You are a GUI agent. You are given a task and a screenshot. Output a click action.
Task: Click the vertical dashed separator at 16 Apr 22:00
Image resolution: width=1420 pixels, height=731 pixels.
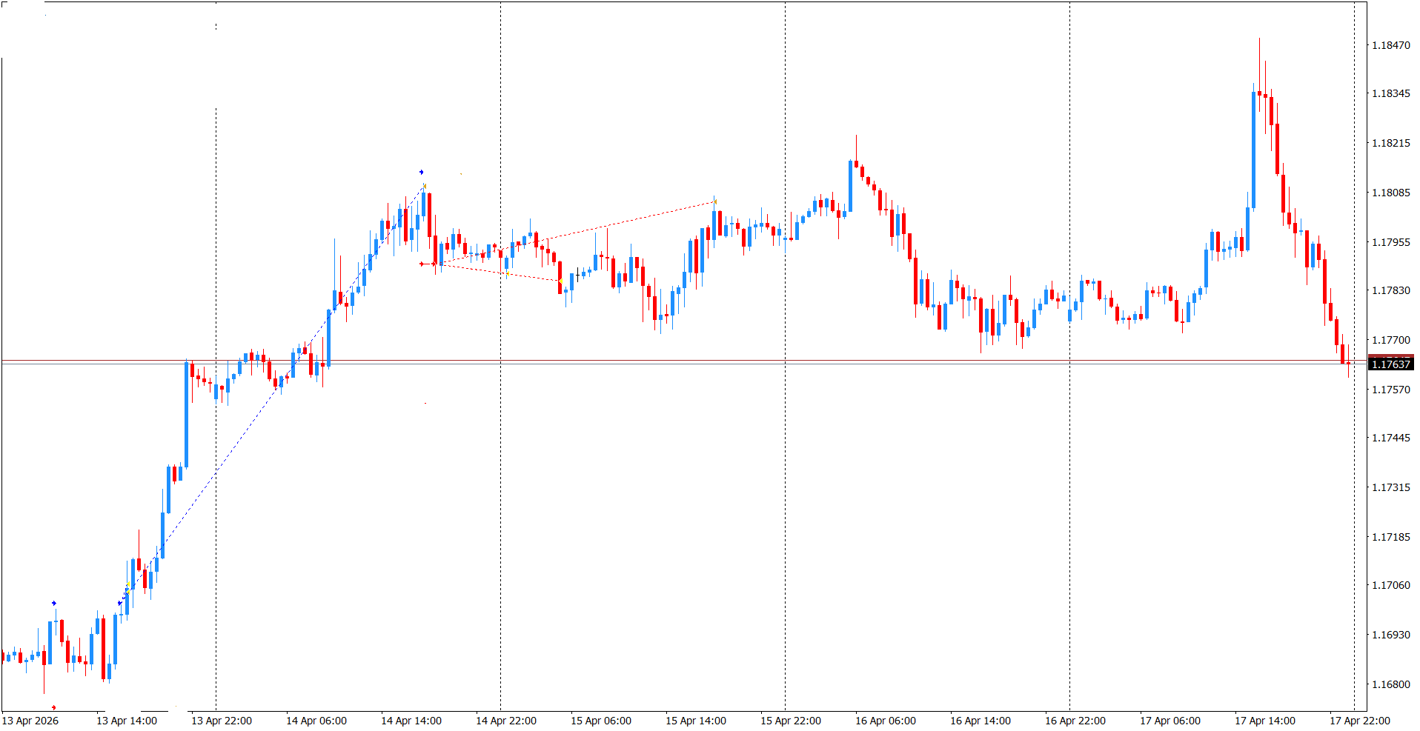pyautogui.click(x=1069, y=444)
